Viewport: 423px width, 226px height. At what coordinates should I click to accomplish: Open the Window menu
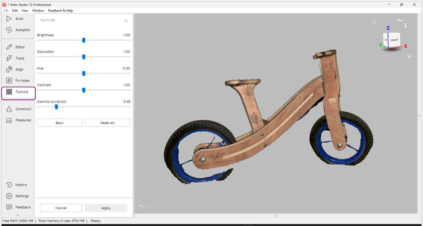coord(38,10)
